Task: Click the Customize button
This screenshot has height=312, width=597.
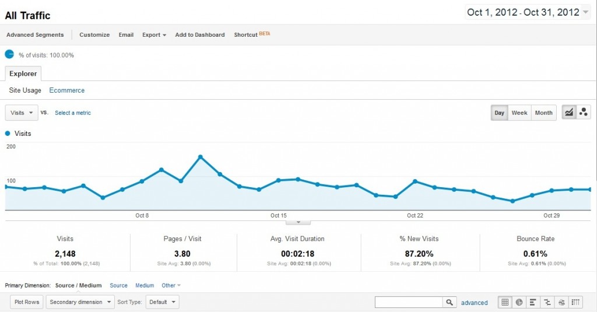Action: tap(94, 34)
